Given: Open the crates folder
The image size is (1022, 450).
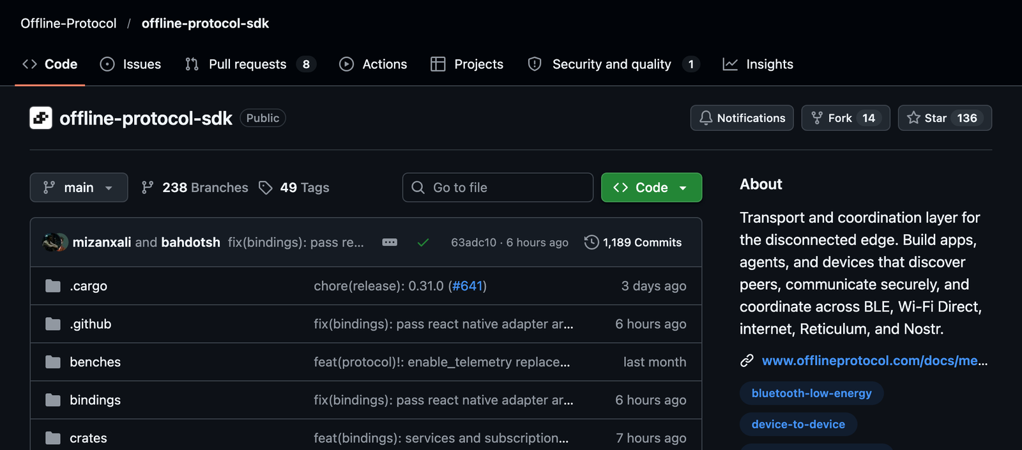Looking at the screenshot, I should tap(88, 439).
